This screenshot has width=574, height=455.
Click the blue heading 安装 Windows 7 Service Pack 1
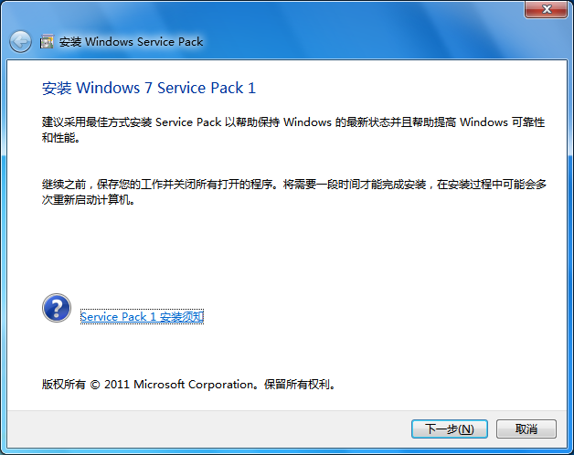(149, 88)
